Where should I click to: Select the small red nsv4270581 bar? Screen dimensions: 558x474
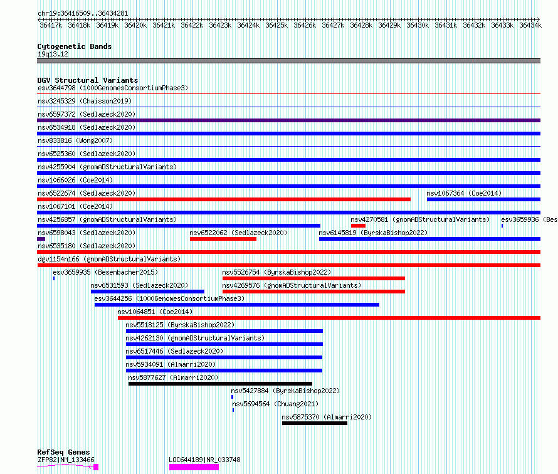point(358,226)
